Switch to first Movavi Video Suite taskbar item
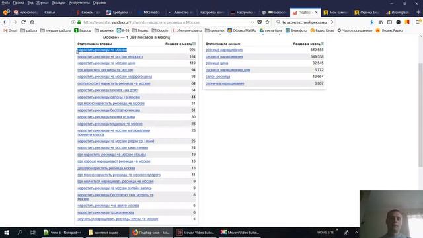Image resolution: width=423 pixels, height=238 pixels. tap(195, 232)
